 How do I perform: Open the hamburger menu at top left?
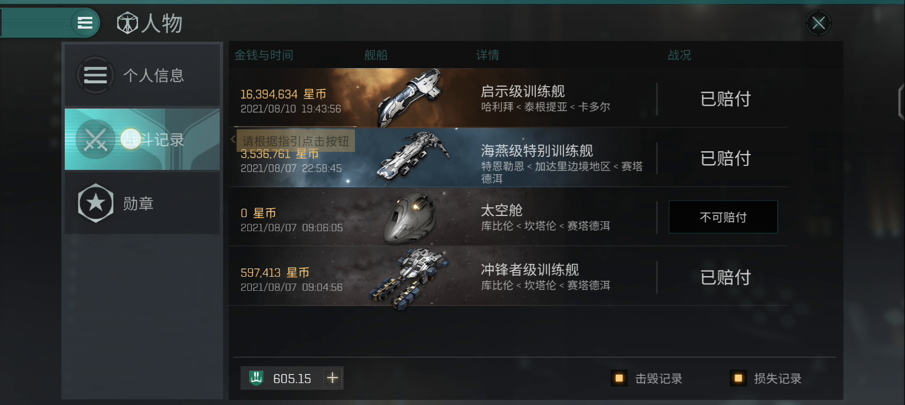click(x=85, y=23)
